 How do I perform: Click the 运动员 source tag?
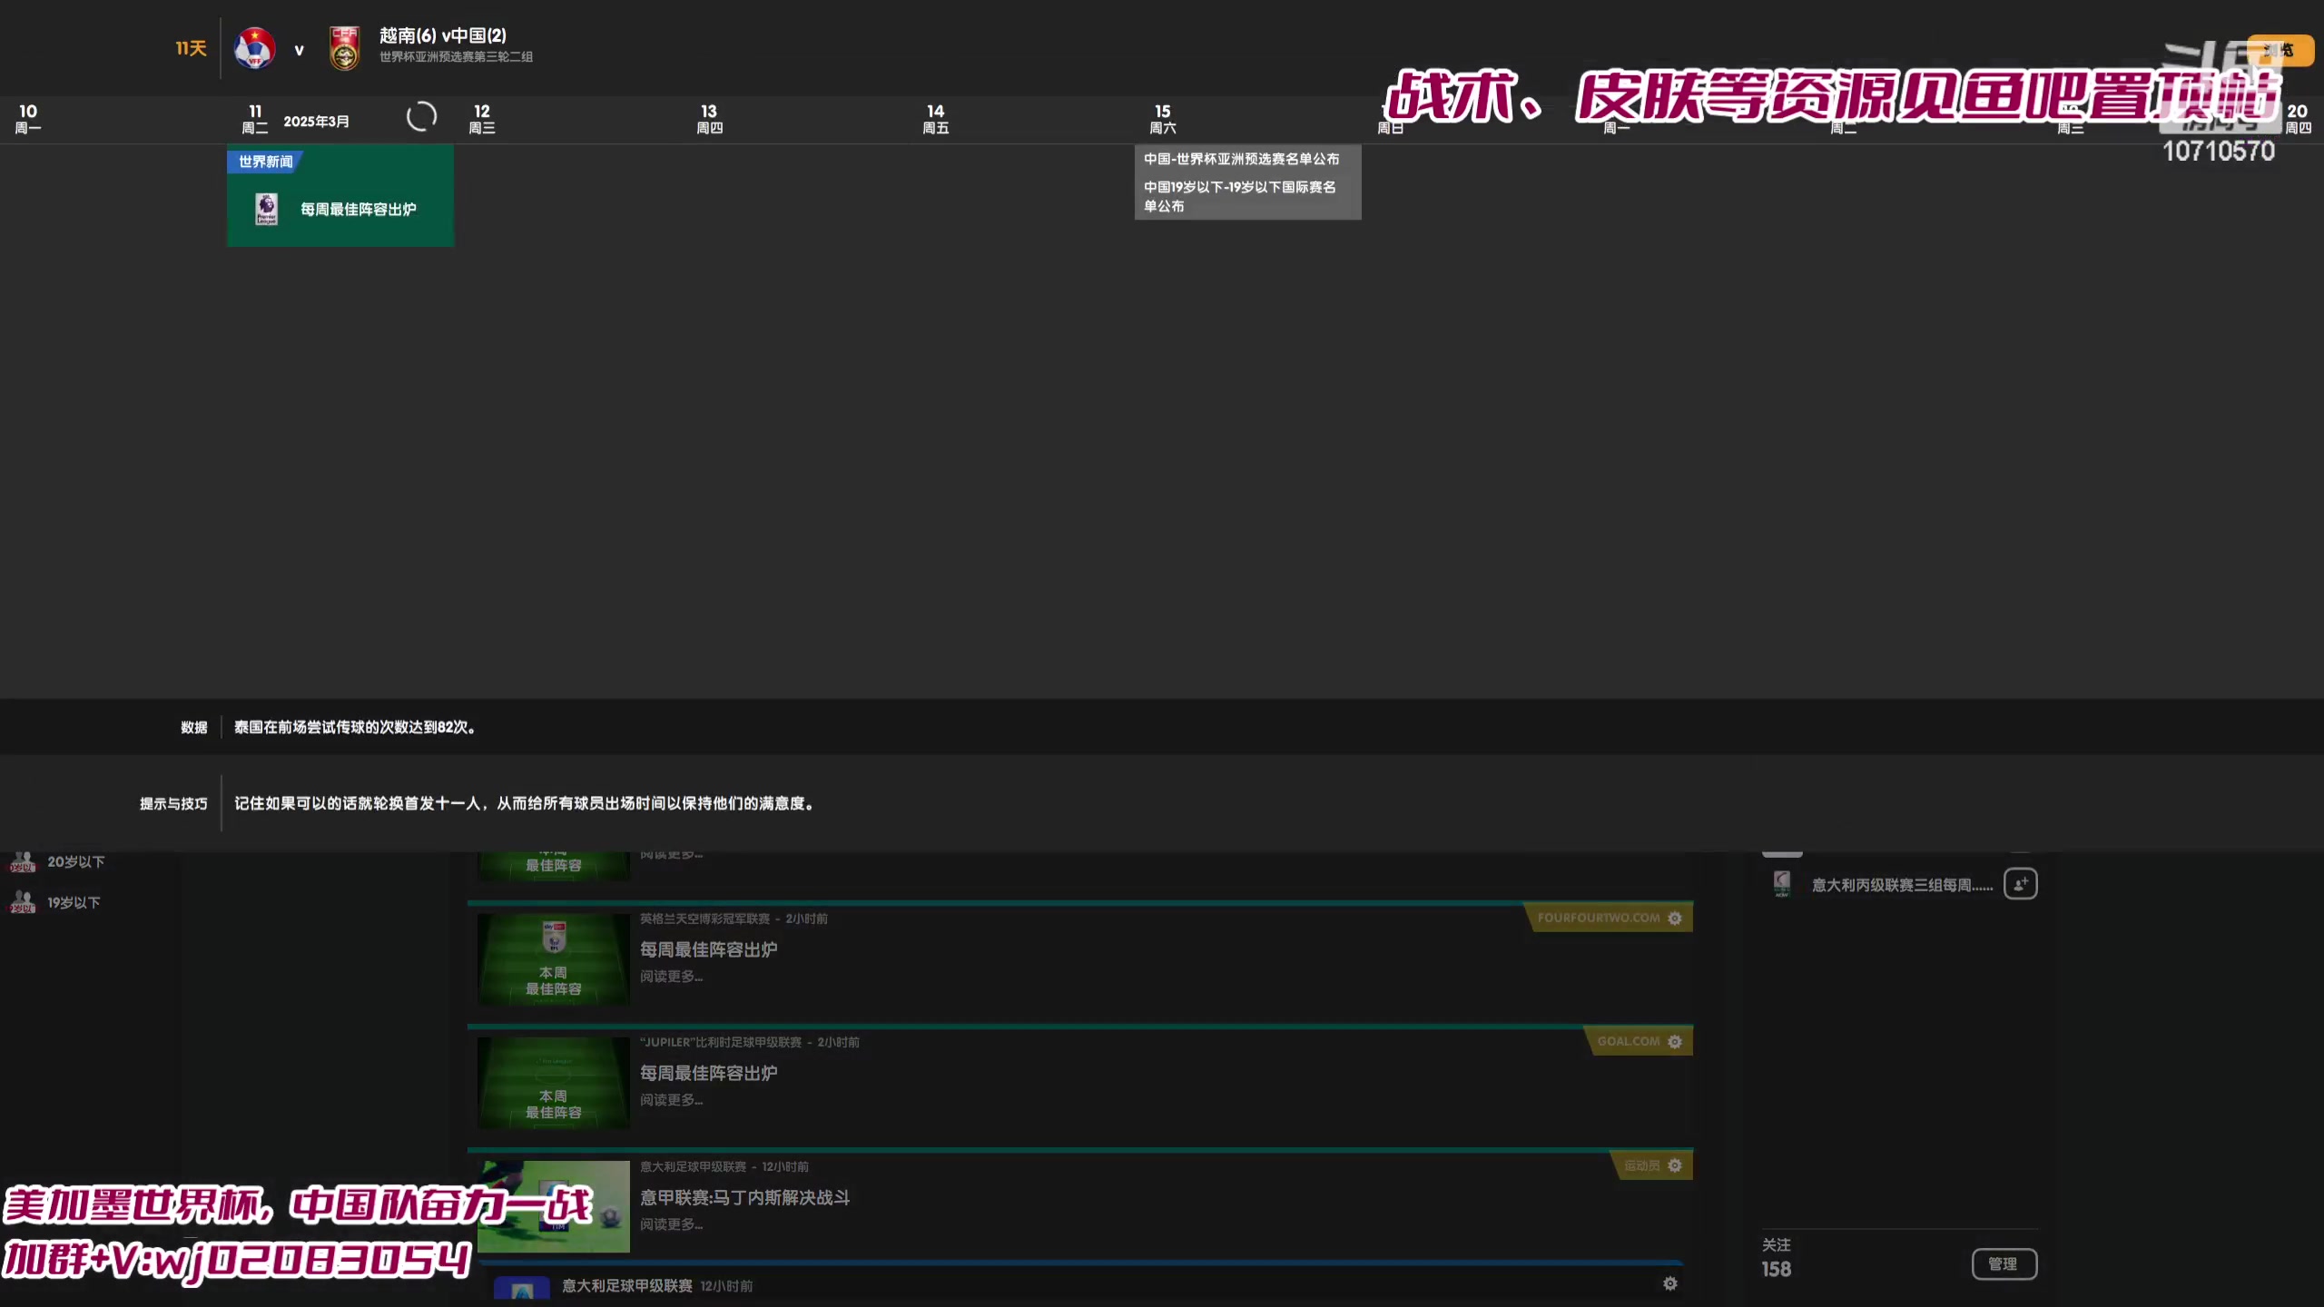tap(1641, 1165)
